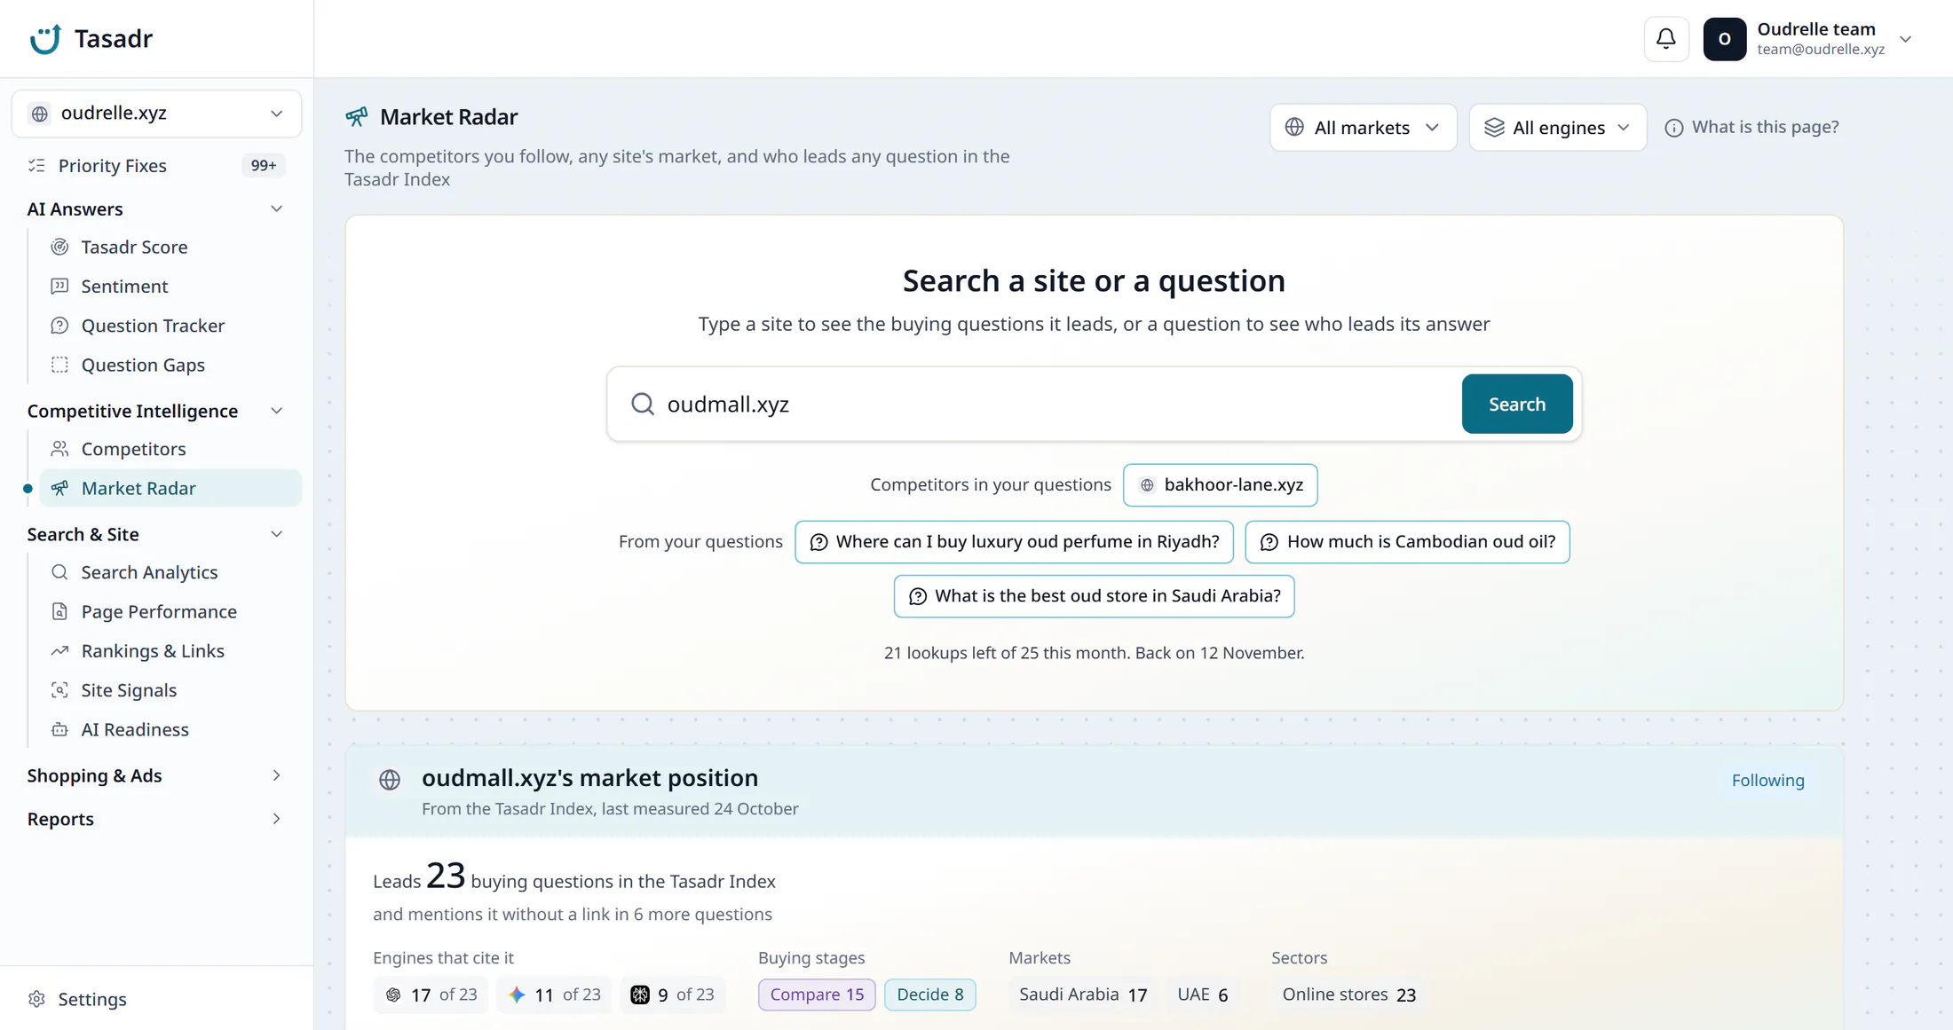
Task: Click the Tasadr Score target icon
Action: 59,247
